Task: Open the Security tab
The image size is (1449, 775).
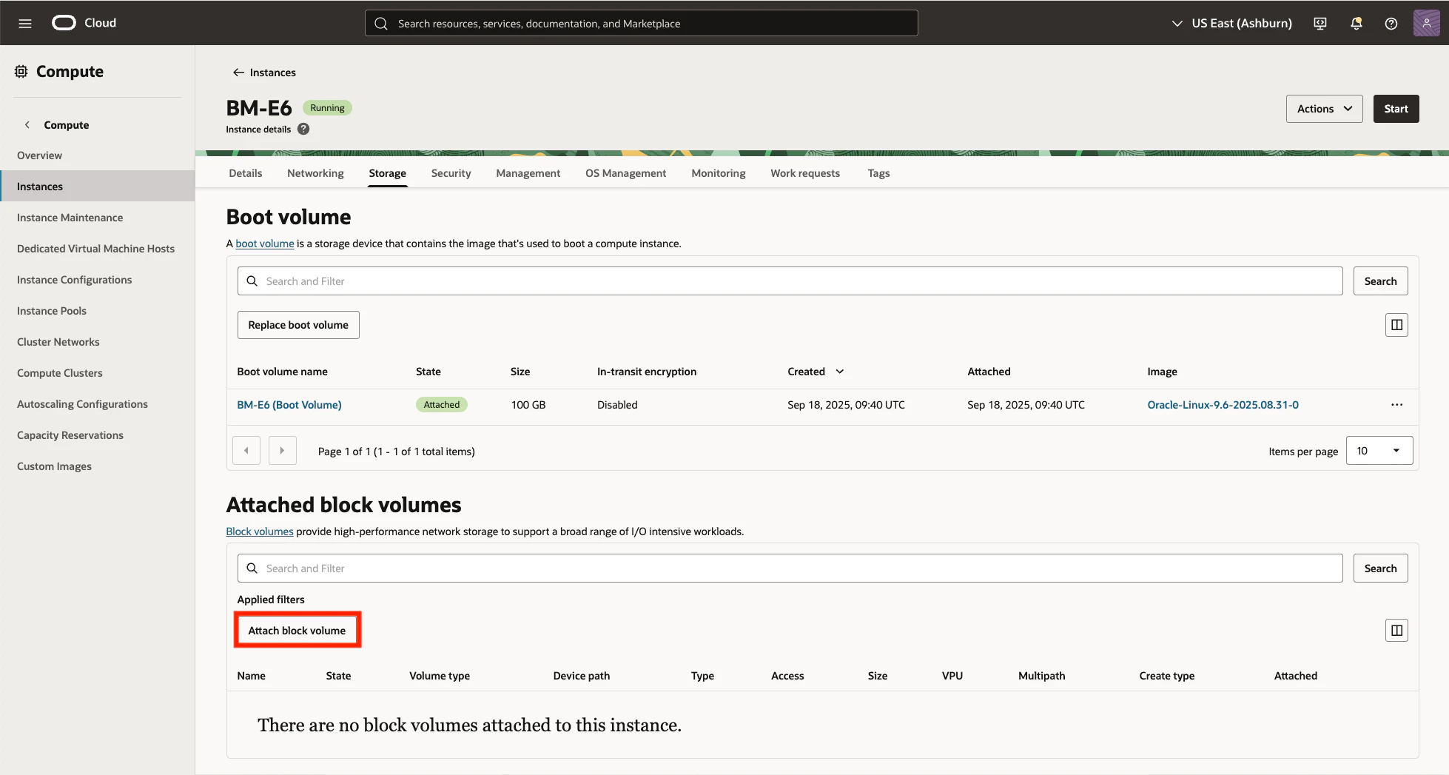Action: coord(451,173)
